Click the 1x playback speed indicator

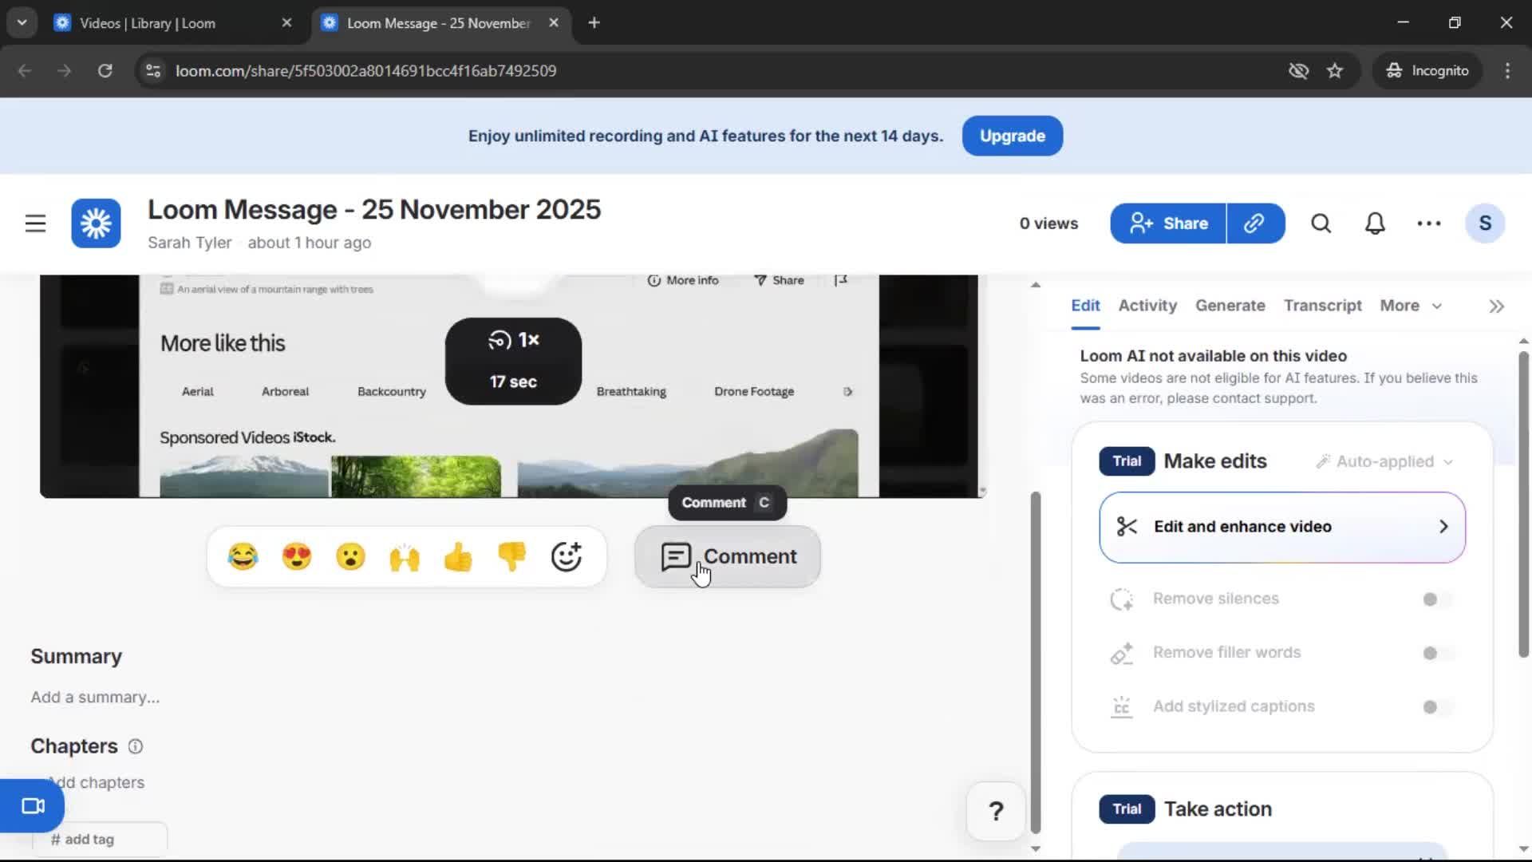513,340
